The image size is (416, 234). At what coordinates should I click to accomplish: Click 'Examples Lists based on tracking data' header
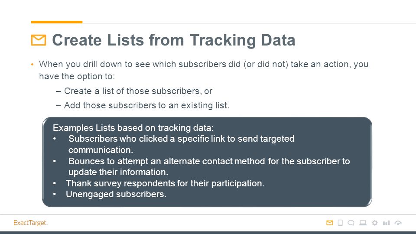click(133, 128)
